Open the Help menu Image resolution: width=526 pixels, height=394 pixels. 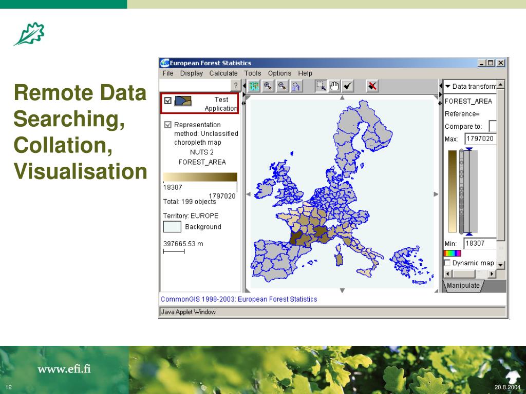click(x=305, y=73)
